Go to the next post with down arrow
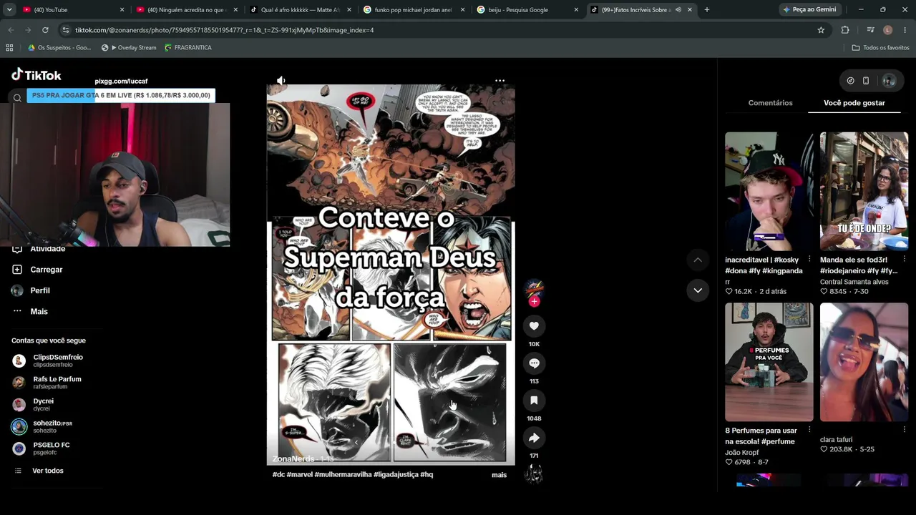The image size is (916, 515). tap(698, 290)
